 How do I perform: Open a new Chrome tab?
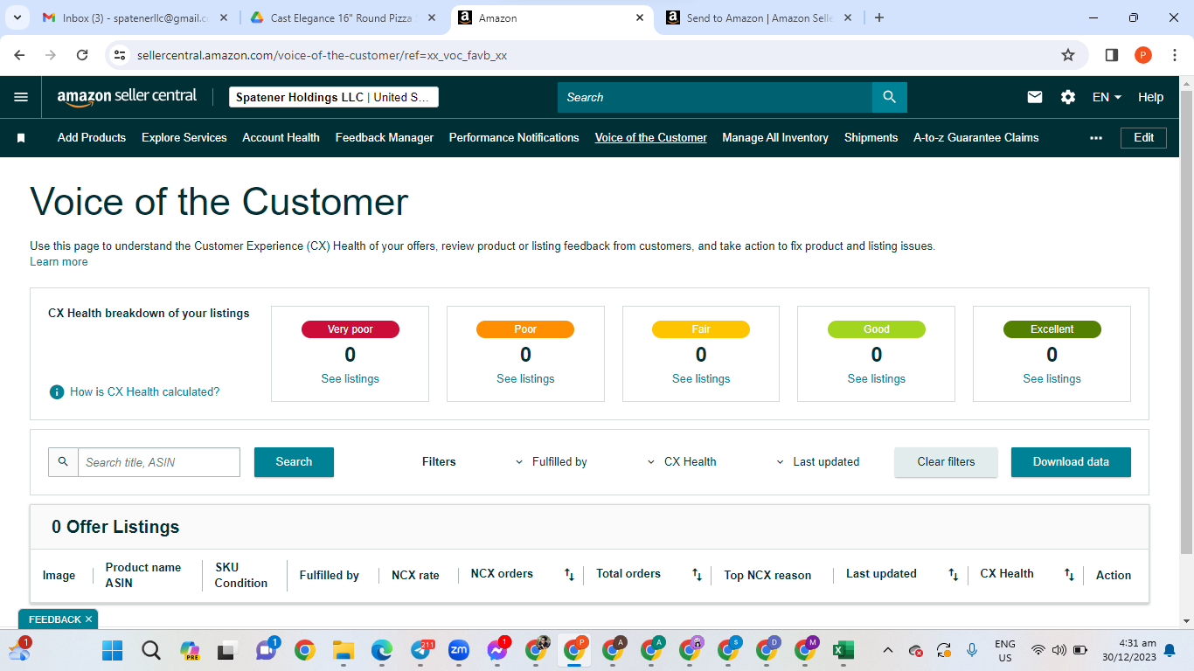[879, 17]
